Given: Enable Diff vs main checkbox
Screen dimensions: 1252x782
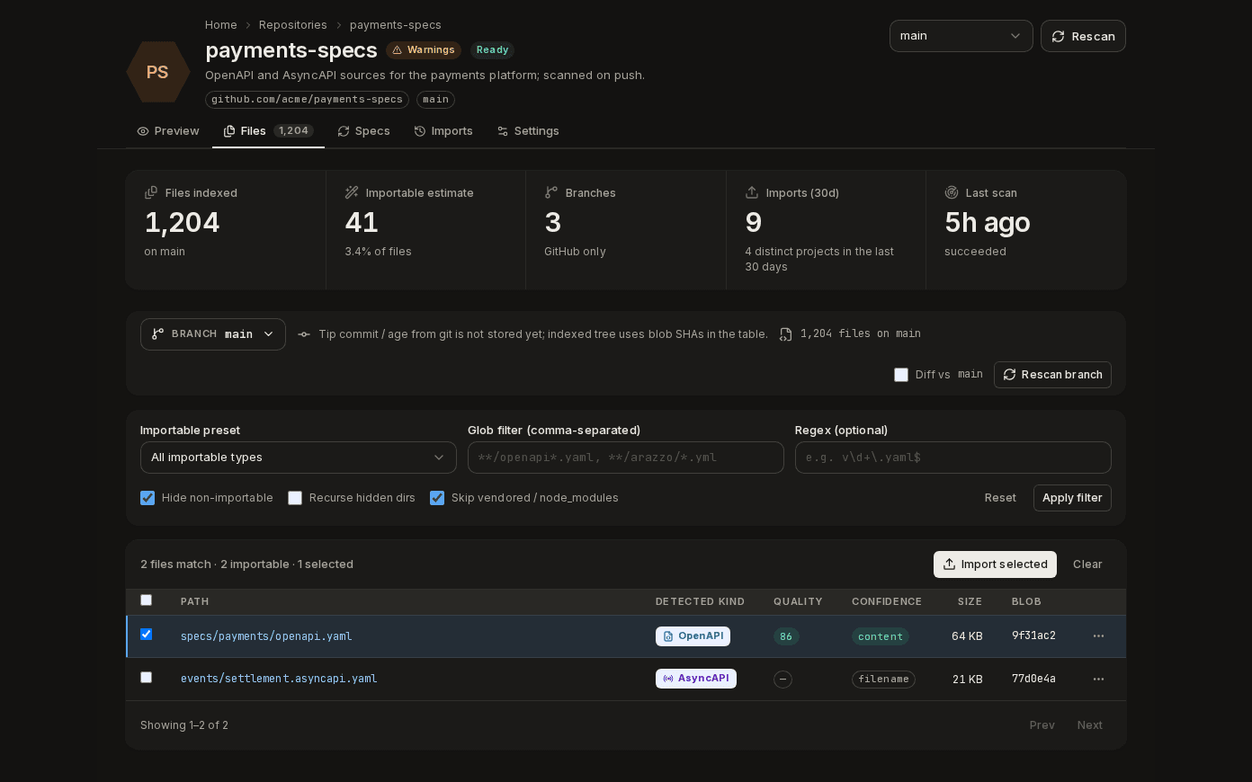Looking at the screenshot, I should [901, 375].
